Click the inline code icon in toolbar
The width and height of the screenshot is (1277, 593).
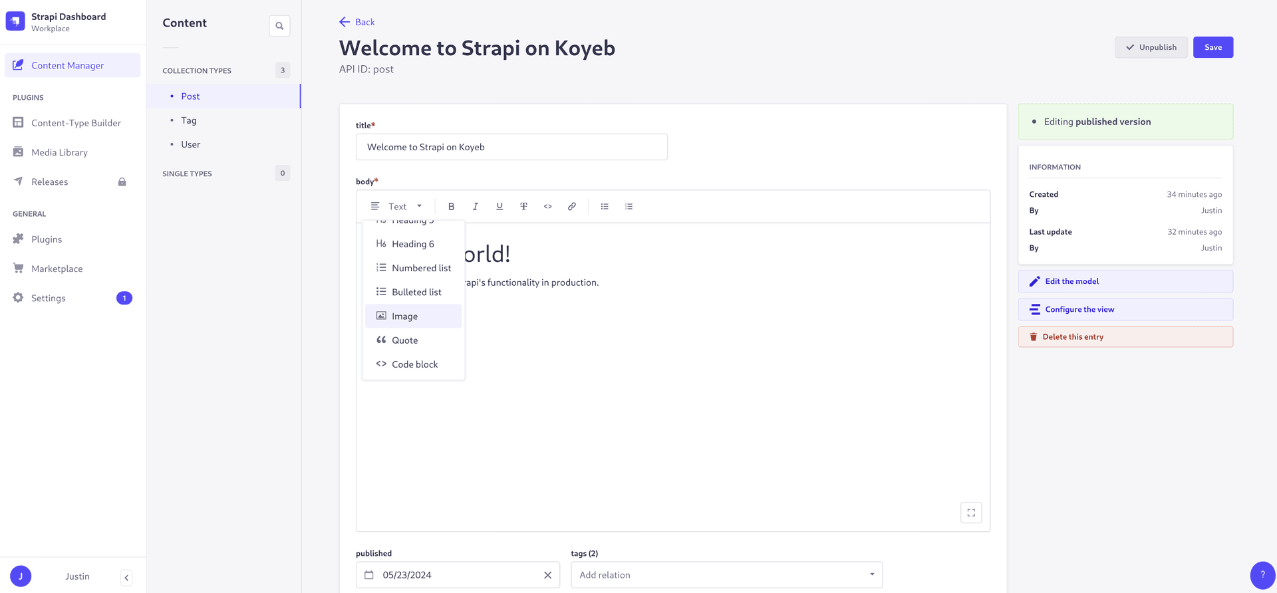coord(547,207)
